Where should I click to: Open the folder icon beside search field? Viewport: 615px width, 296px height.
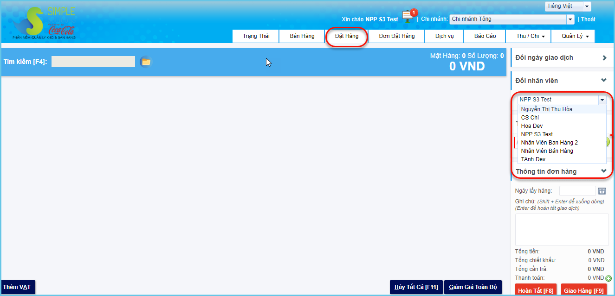pyautogui.click(x=146, y=62)
